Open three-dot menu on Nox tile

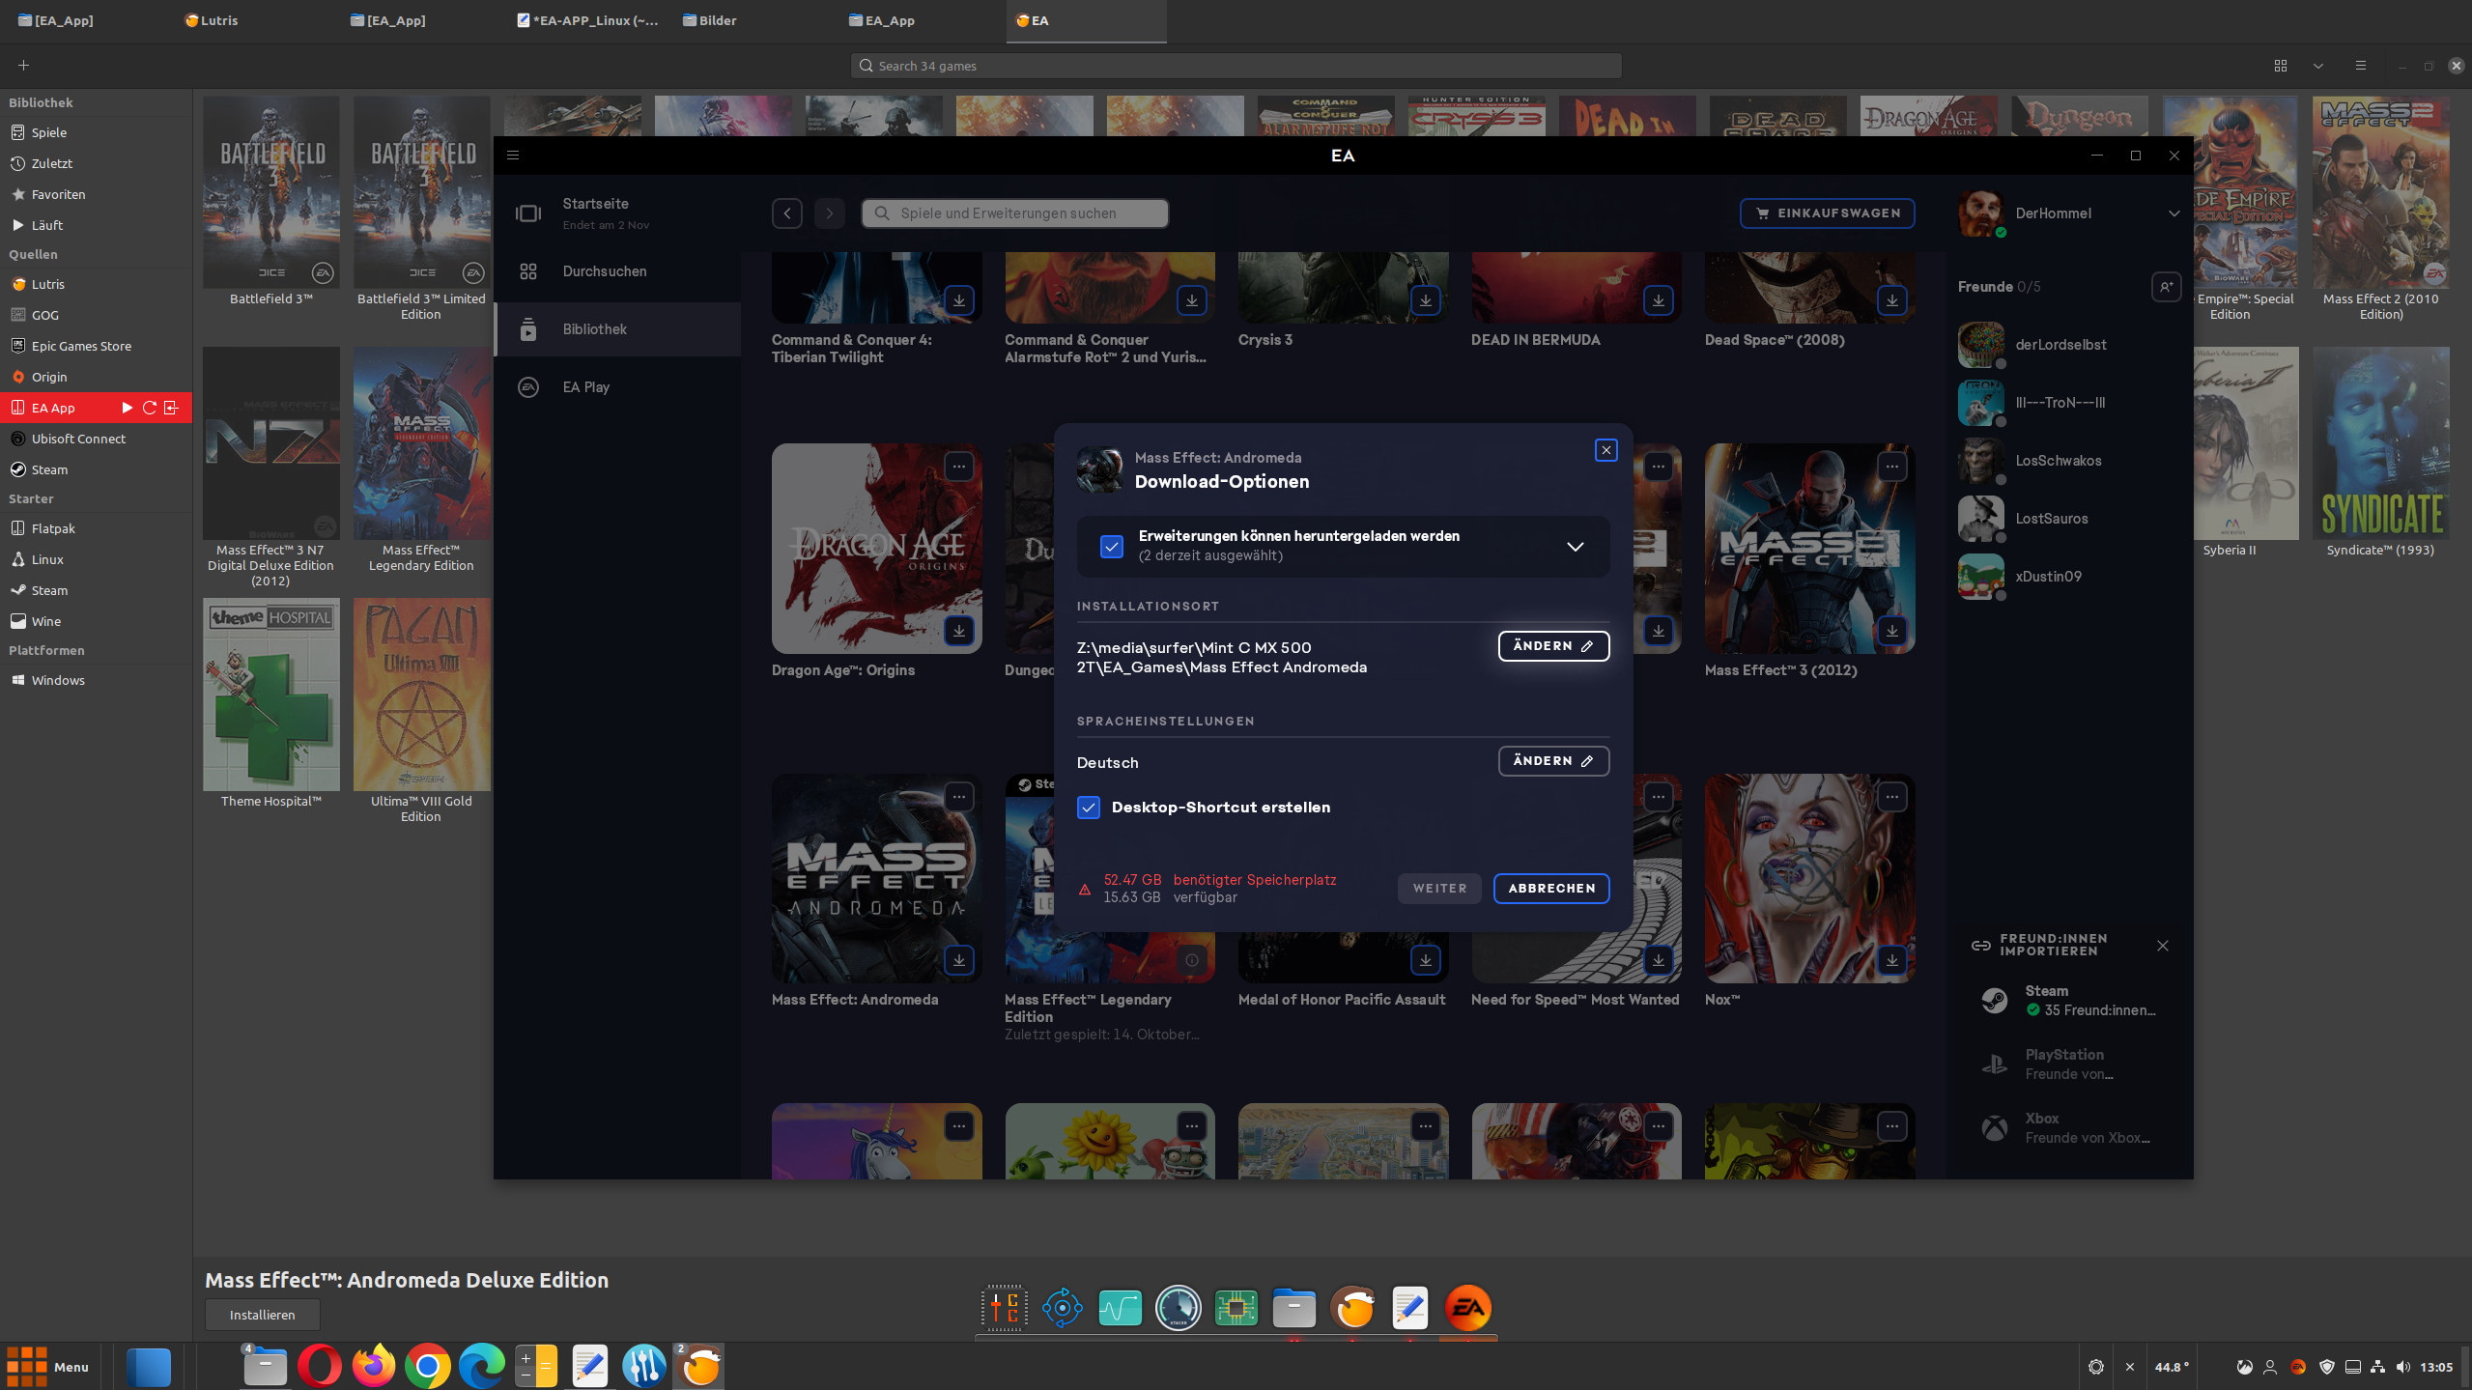pos(1891,797)
